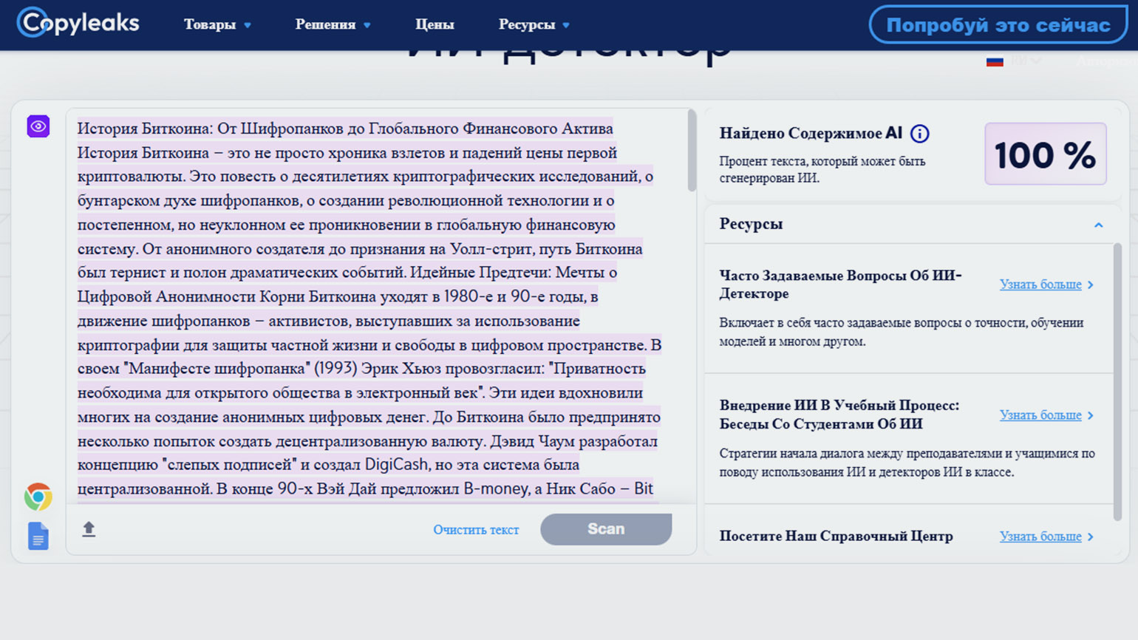Click the text area scrollbar
This screenshot has height=640, width=1138.
(x=692, y=152)
